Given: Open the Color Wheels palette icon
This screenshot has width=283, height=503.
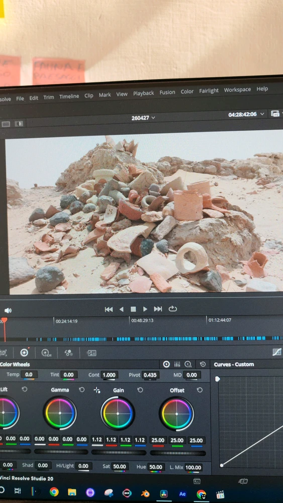Looking at the screenshot, I should pos(24,353).
